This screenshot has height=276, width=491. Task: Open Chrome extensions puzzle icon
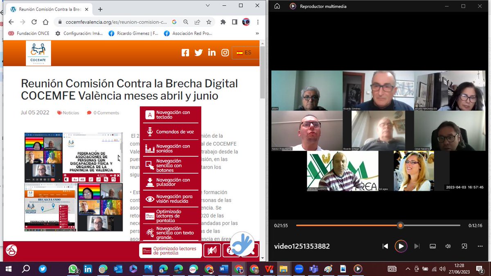click(223, 22)
